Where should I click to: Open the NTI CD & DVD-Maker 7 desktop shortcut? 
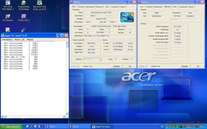[x=8, y=5]
